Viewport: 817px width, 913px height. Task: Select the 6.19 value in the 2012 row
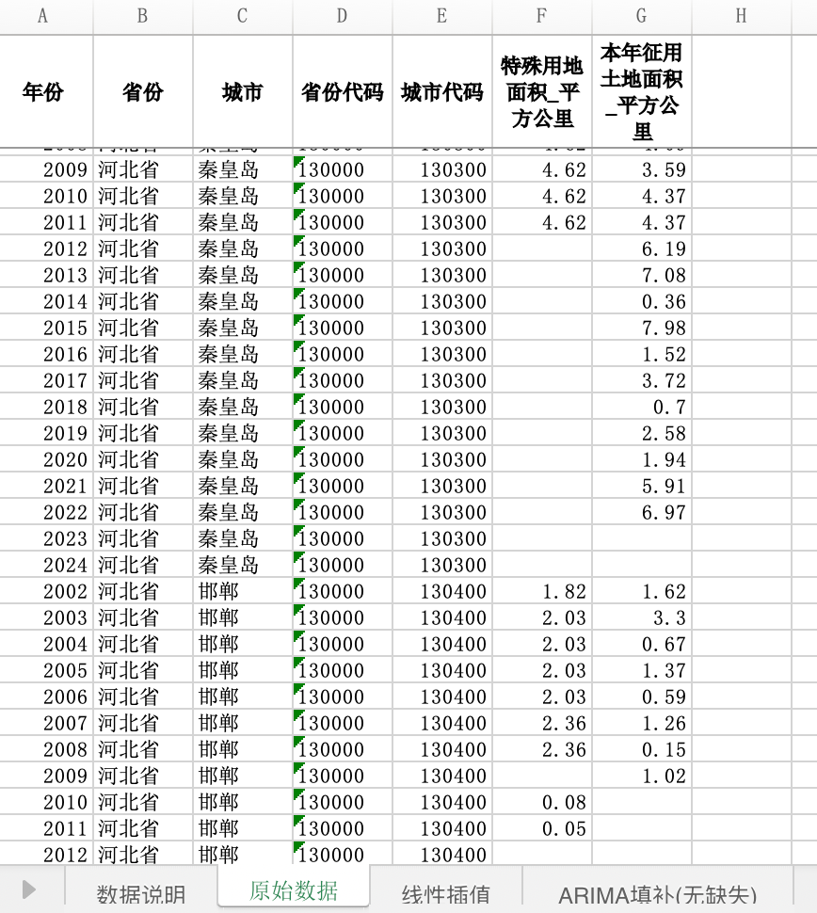point(642,248)
